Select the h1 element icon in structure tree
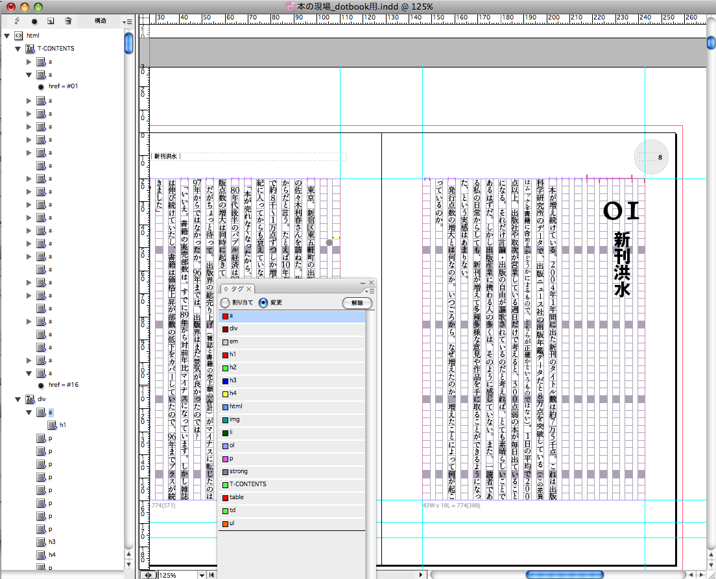Image resolution: width=716 pixels, height=579 pixels. (53, 425)
